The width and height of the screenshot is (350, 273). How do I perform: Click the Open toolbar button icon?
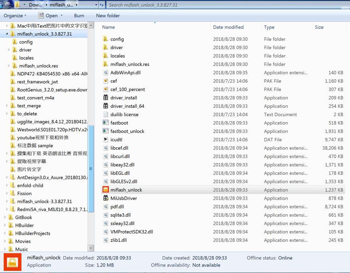(41, 16)
